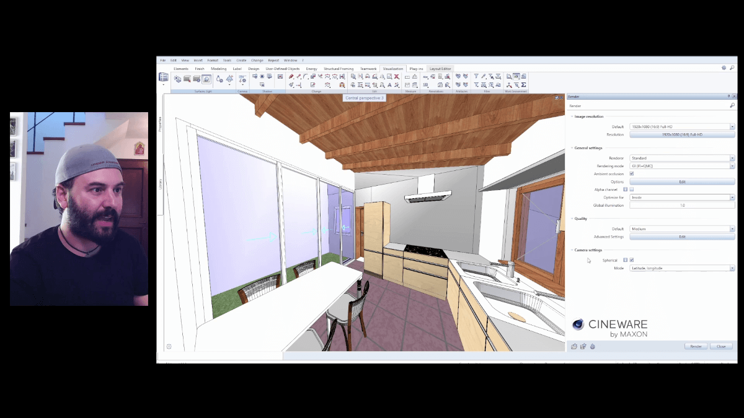Switch to the Modeling ribbon tab

[218, 69]
